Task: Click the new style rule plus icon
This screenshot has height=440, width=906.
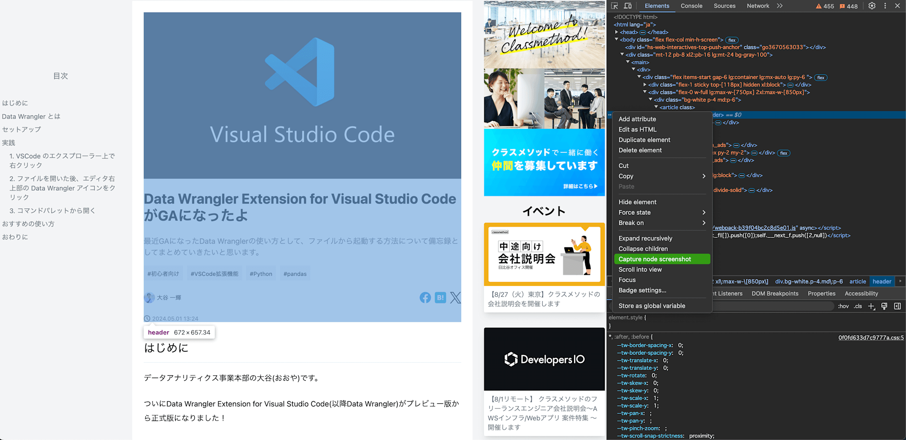Action: click(871, 306)
